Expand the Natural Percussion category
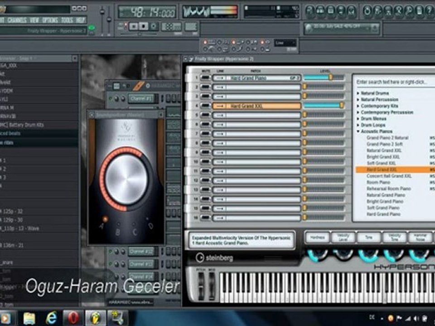The width and height of the screenshot is (435, 326). [x=358, y=100]
